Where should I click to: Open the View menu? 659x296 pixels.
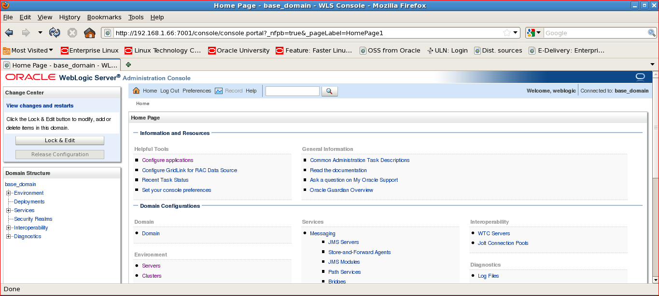(x=45, y=17)
